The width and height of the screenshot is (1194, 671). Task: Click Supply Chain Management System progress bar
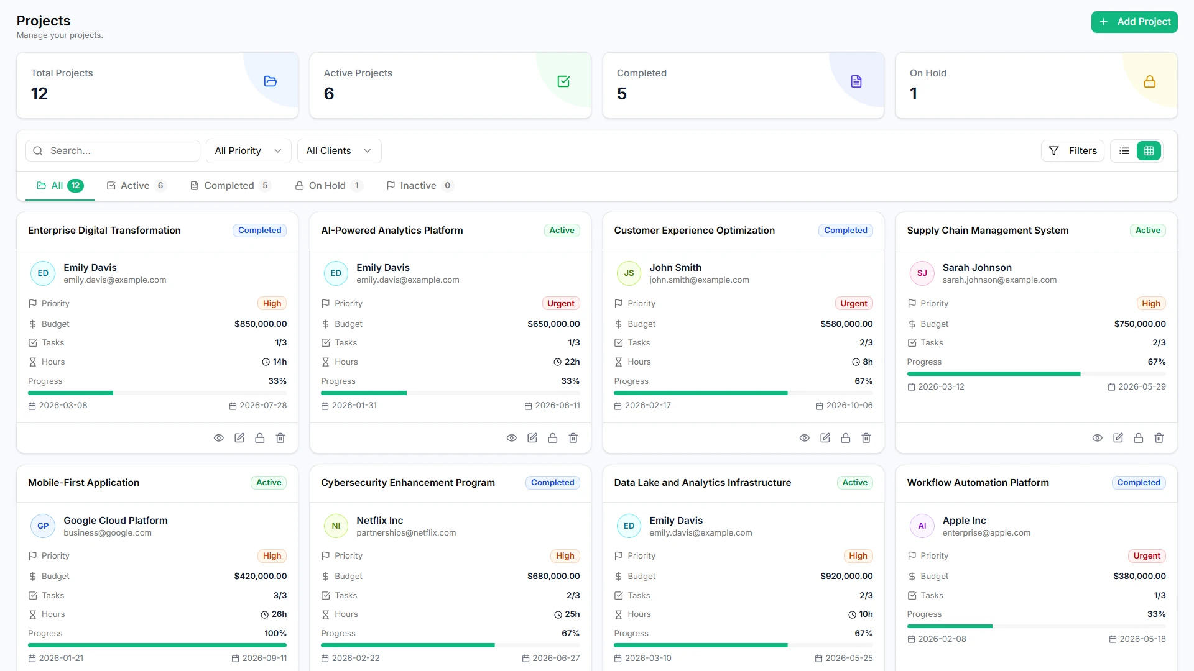pos(1036,374)
